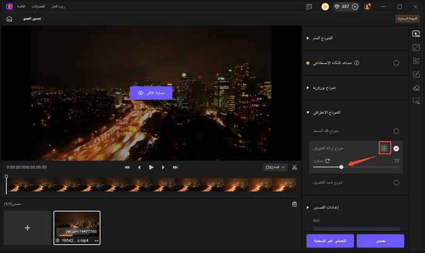Click the add source plus tile
This screenshot has width=425, height=253.
point(28,227)
